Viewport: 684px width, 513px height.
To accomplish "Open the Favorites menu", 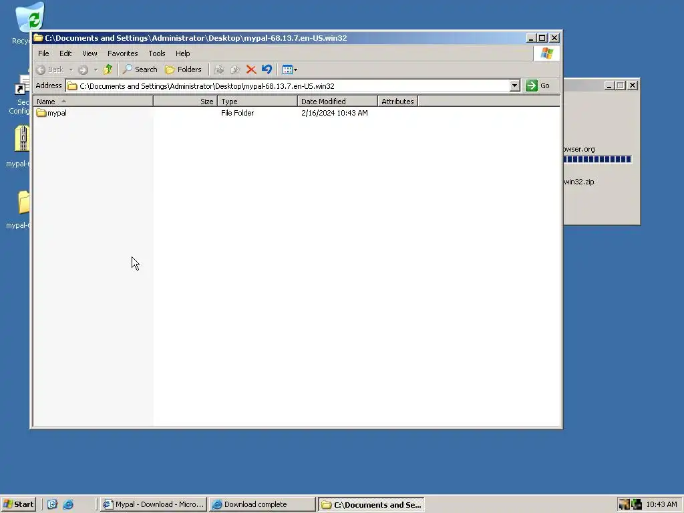I will click(123, 53).
